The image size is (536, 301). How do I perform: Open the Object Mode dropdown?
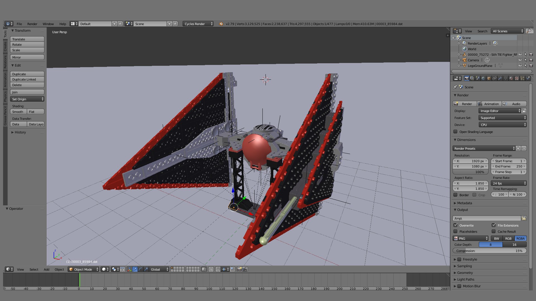pyautogui.click(x=84, y=269)
